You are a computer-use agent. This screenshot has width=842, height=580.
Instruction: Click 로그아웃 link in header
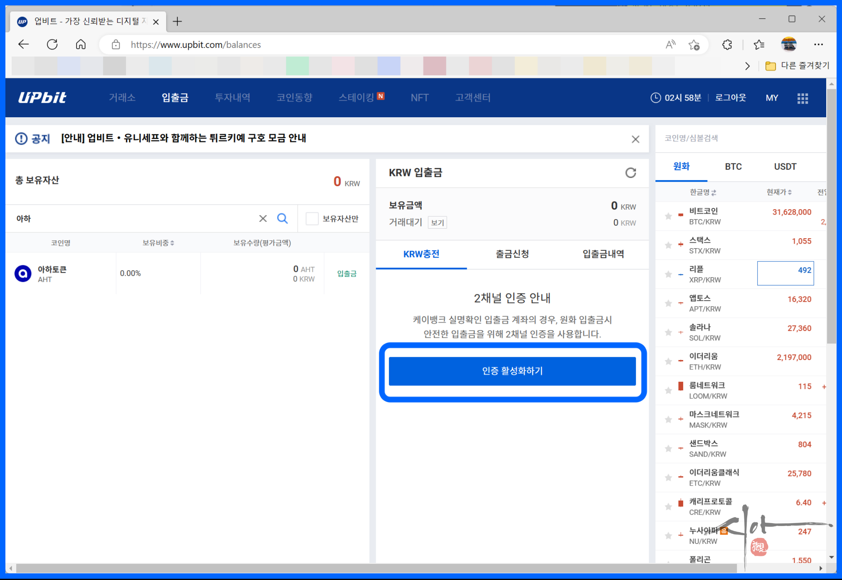coord(730,98)
